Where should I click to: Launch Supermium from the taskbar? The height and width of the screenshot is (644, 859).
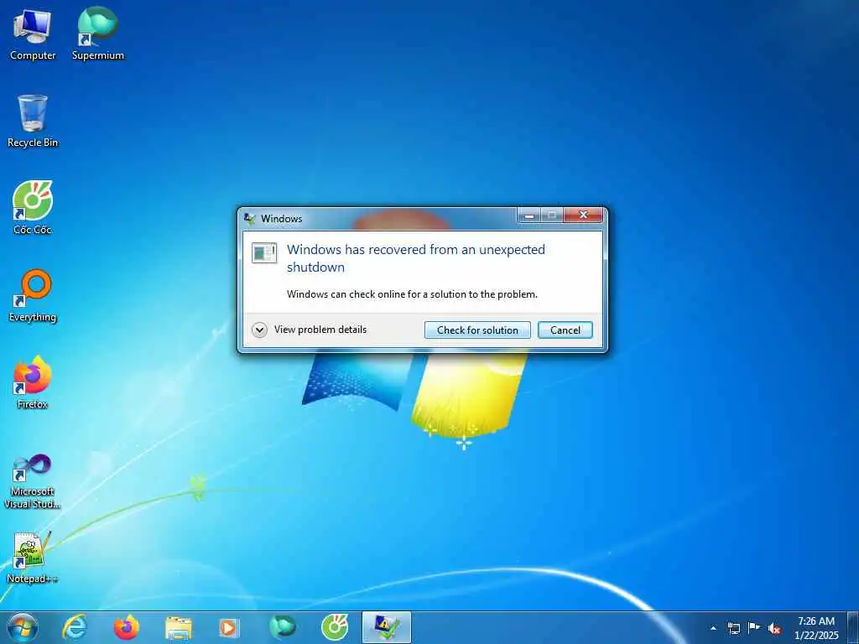click(283, 627)
